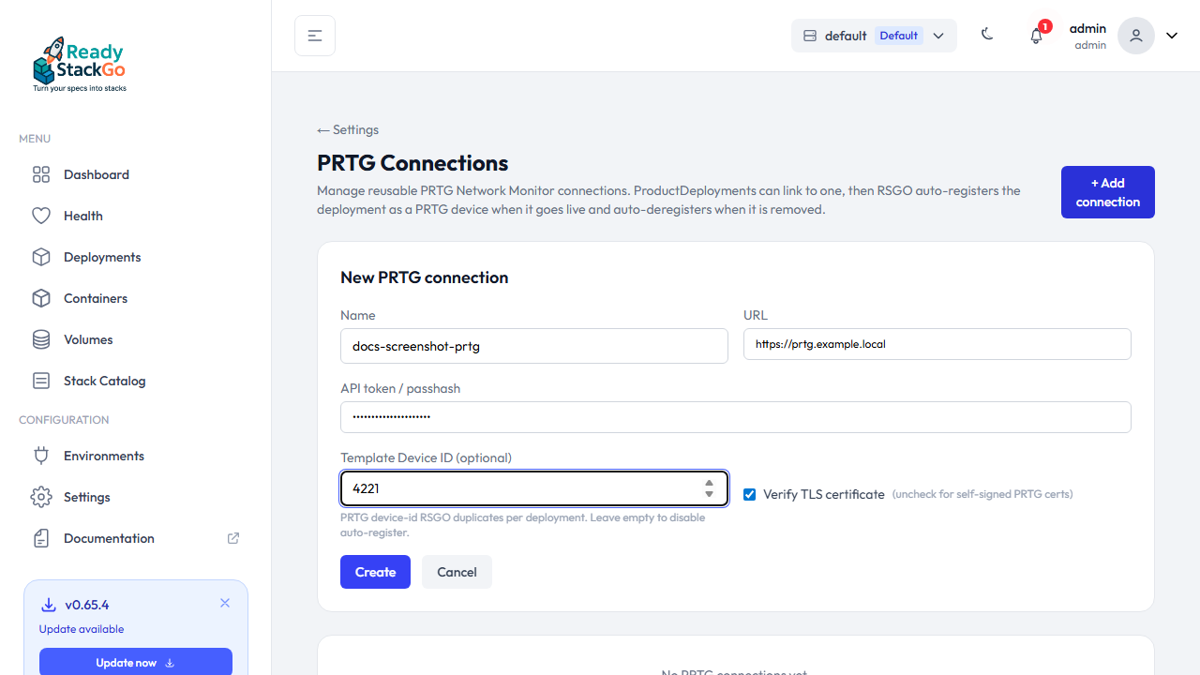This screenshot has height=675, width=1200.
Task: Go to Environments configuration
Action: 136,456
